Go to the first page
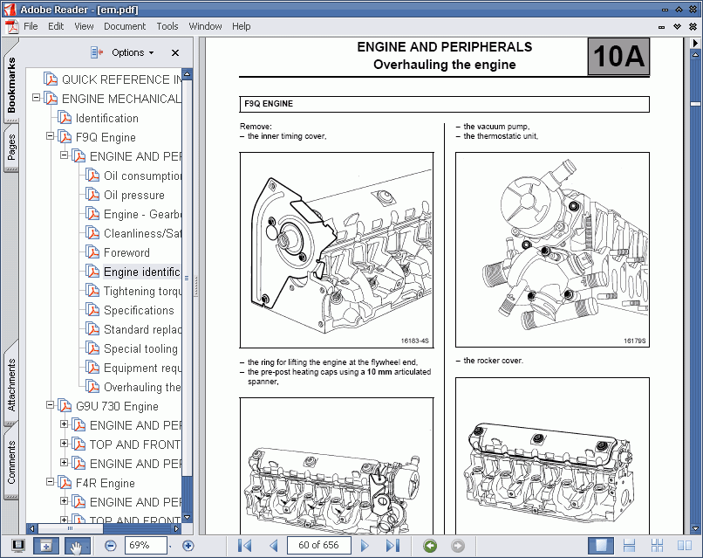Viewport: 703px width, 558px height. 245,546
